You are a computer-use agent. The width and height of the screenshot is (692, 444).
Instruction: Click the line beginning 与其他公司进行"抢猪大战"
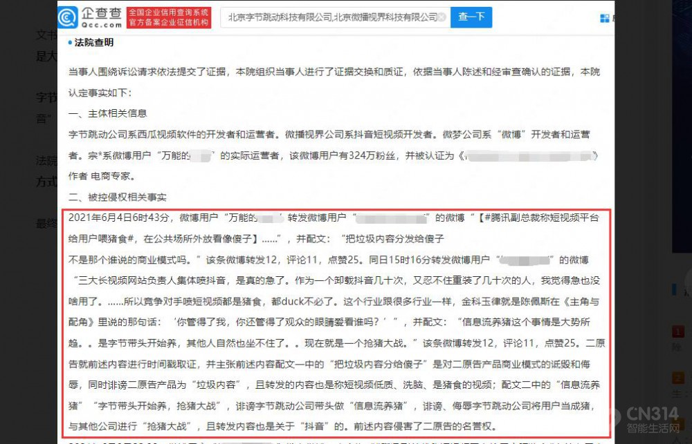282,426
